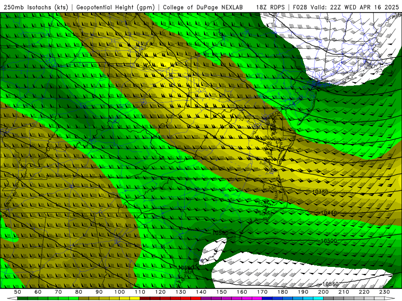Click the 180 value on the color scale
Image resolution: width=402 pixels, height=301 pixels.
point(282,292)
